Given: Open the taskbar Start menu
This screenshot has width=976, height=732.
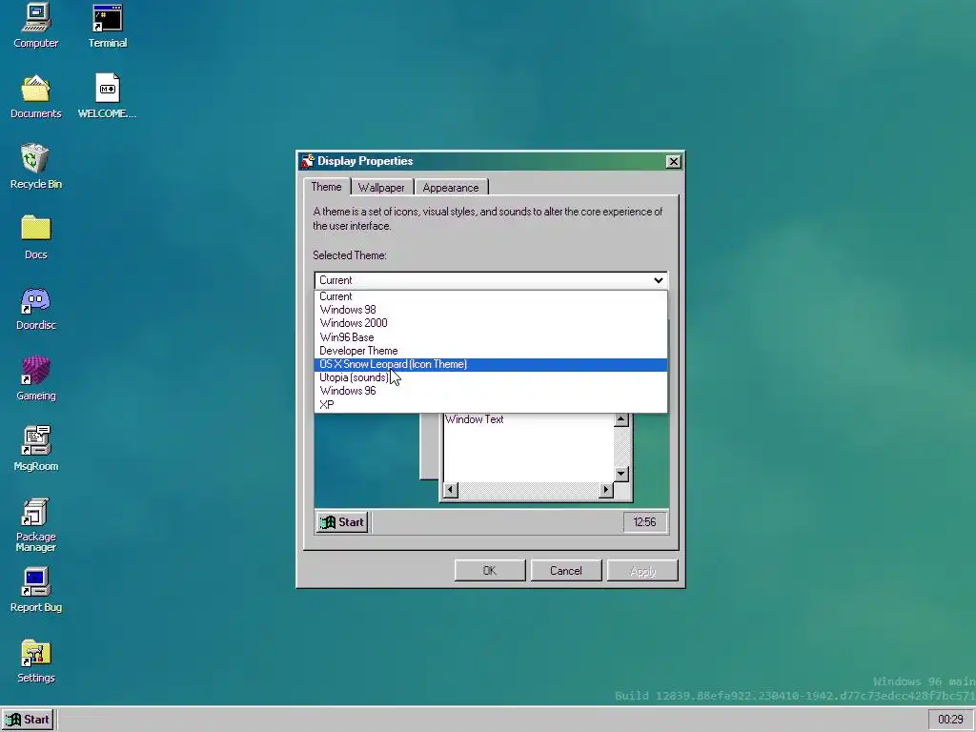Looking at the screenshot, I should pyautogui.click(x=28, y=720).
